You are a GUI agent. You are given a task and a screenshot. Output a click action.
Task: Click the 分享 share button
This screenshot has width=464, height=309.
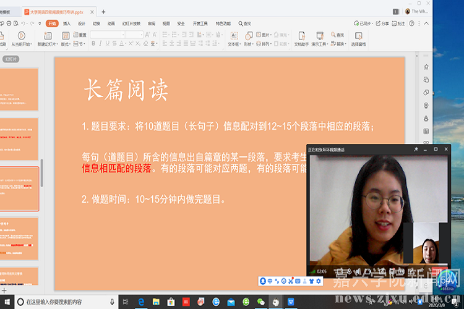click(x=382, y=23)
